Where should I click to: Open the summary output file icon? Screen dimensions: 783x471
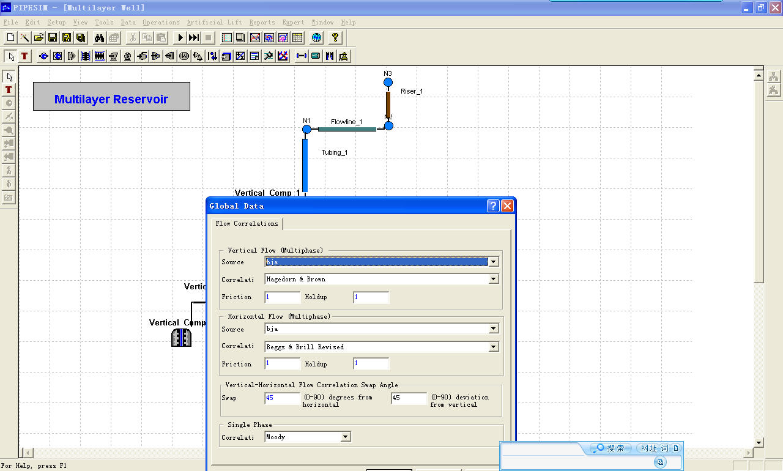[x=227, y=38]
